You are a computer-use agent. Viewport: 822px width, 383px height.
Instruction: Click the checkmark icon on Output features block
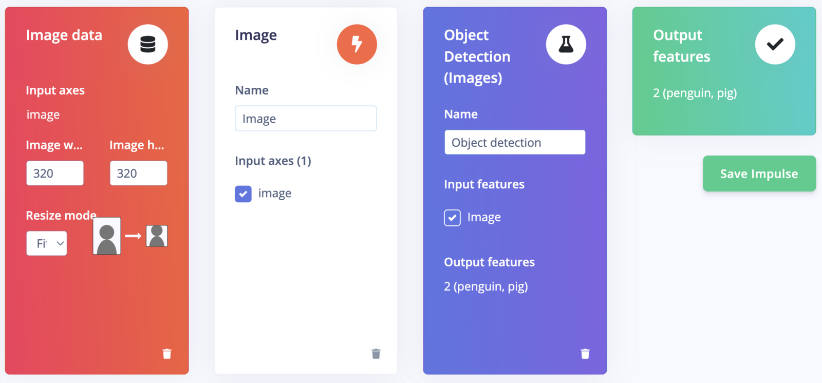[775, 45]
